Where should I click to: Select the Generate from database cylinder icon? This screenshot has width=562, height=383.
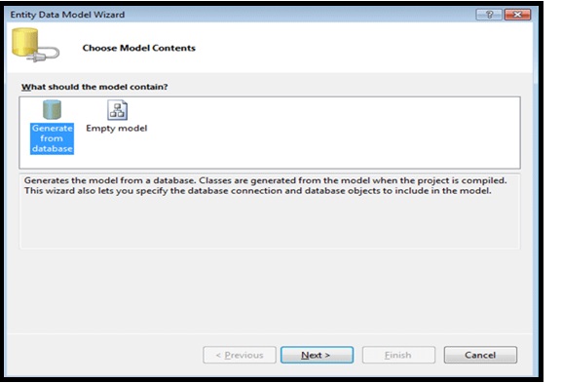pos(52,109)
